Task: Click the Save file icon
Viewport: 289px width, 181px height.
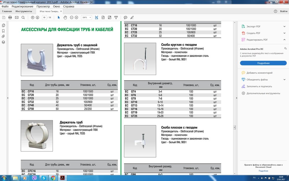Action: (x=4, y=18)
